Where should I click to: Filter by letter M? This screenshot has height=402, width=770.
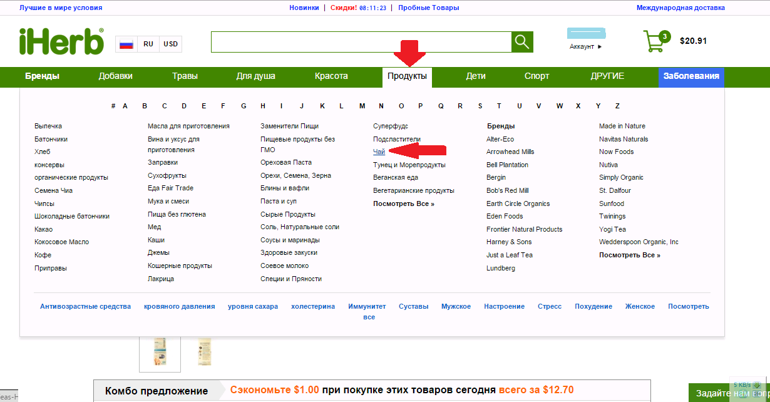pyautogui.click(x=362, y=106)
